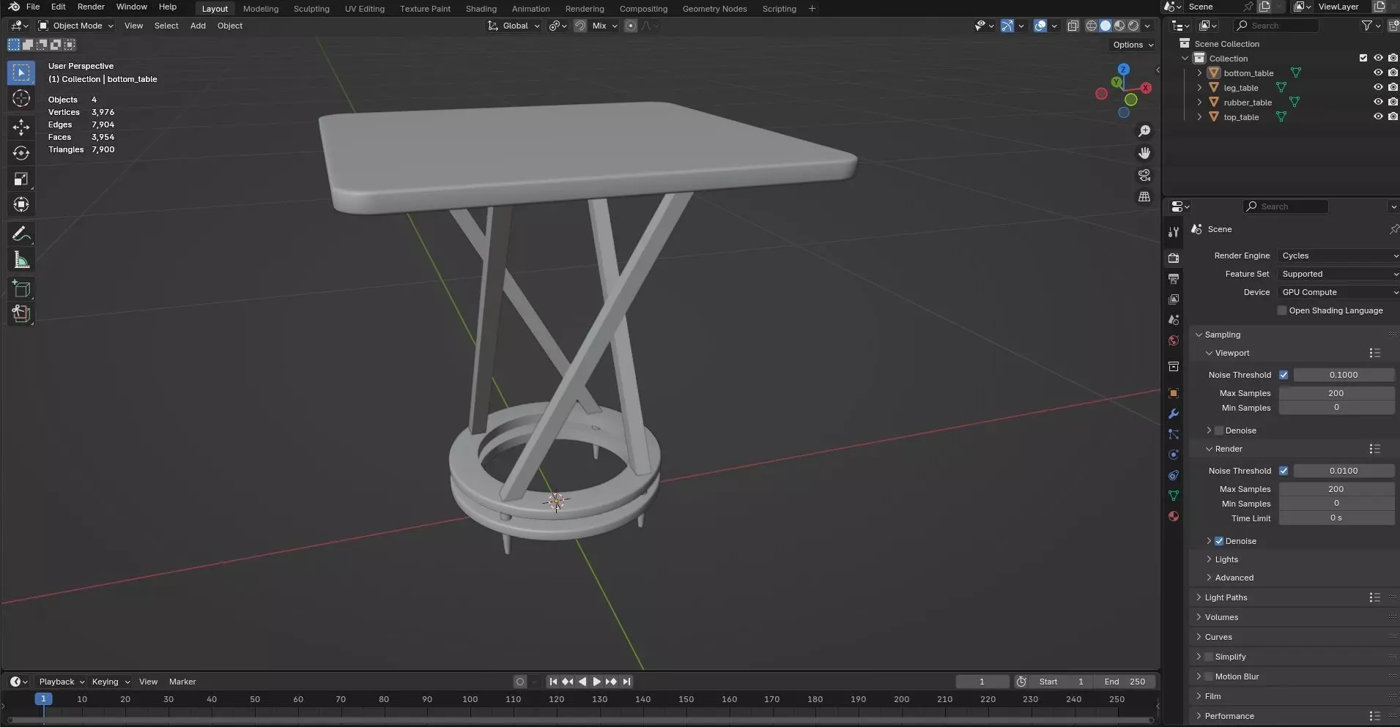Open the Output properties tab

pyautogui.click(x=1174, y=279)
